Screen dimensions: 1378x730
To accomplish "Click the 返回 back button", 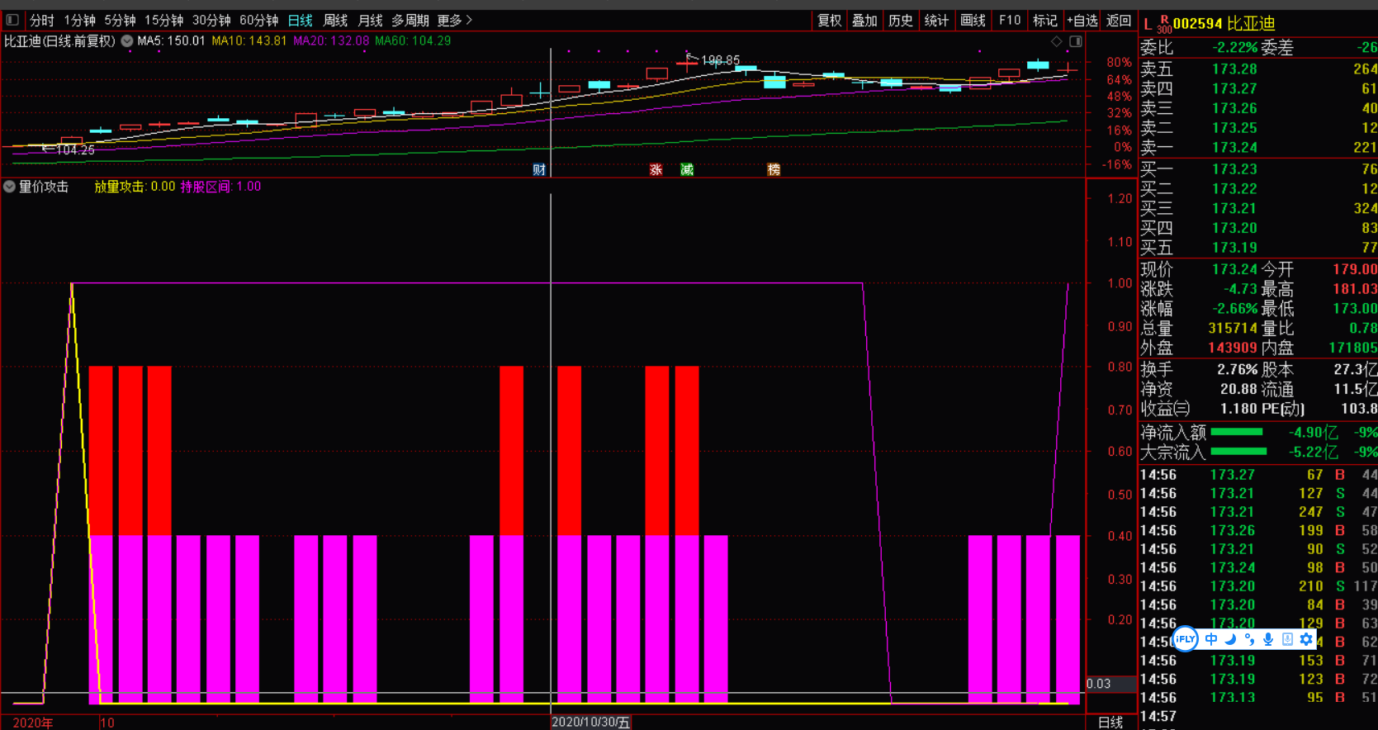I will click(x=1119, y=21).
